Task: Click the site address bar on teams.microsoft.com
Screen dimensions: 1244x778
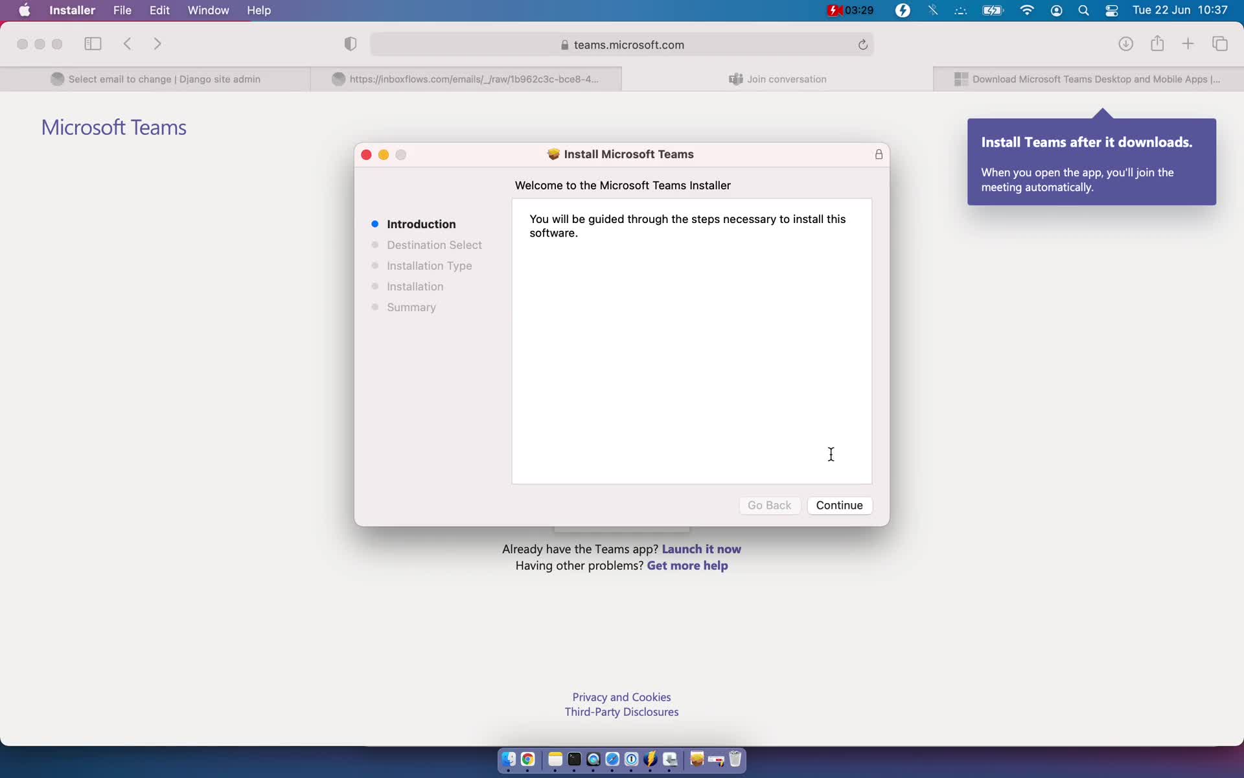Action: coord(621,44)
